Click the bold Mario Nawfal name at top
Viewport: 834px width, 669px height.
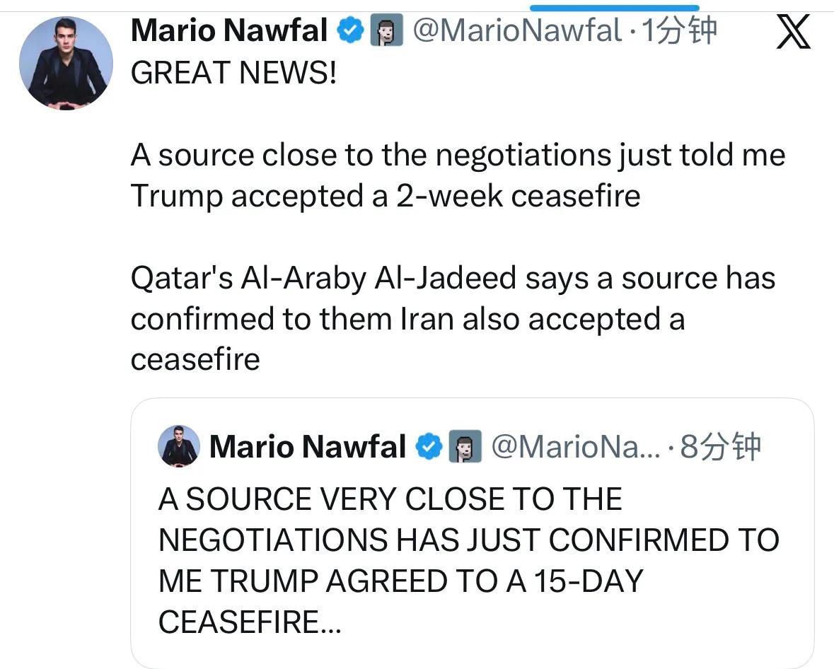click(229, 31)
